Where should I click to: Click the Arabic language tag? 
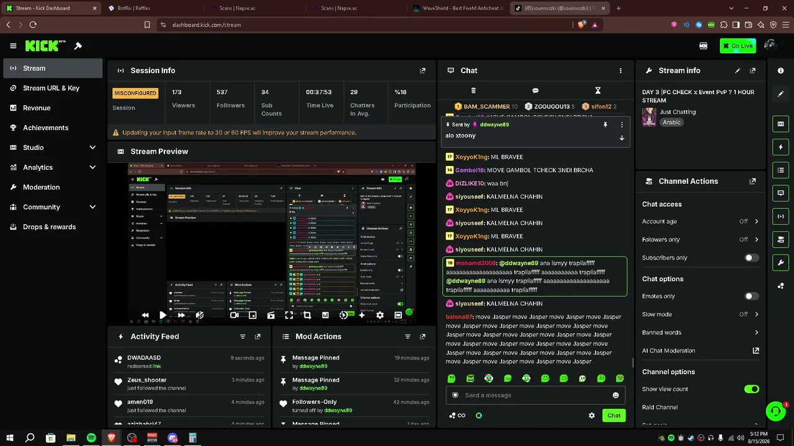pos(672,123)
